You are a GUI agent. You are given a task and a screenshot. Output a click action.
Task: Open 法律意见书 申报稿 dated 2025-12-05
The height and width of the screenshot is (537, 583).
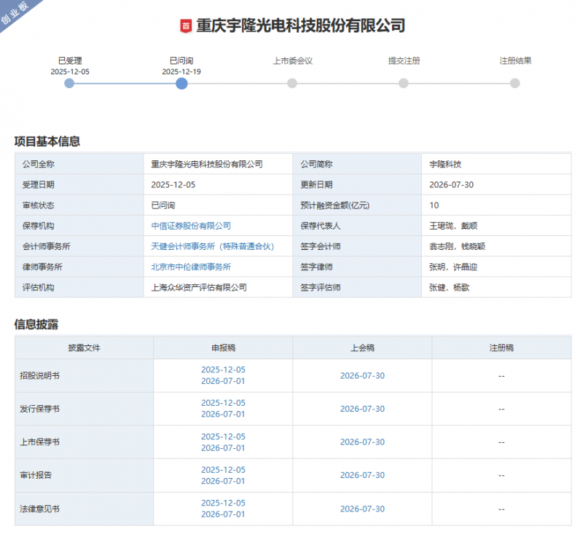coord(223,503)
